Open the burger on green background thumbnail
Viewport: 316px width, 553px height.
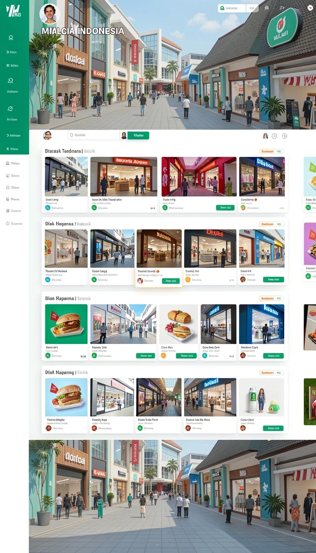[66, 324]
